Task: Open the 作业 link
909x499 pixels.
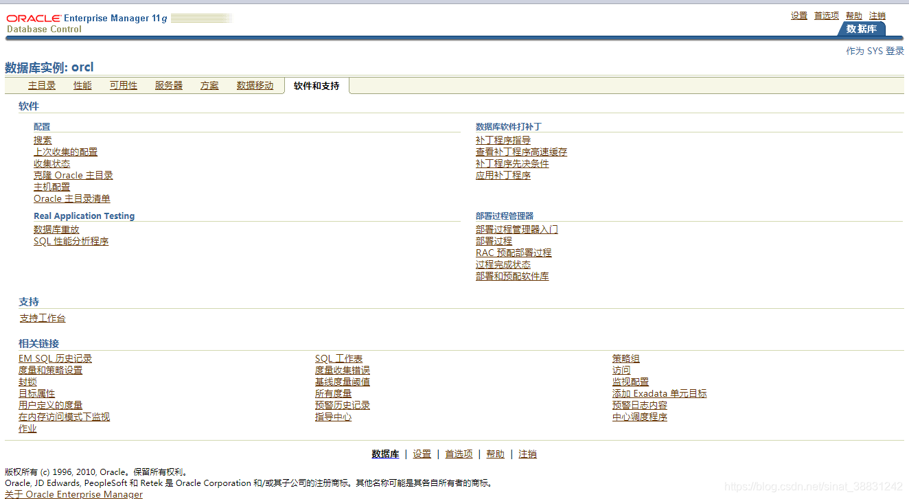Action: coord(27,428)
